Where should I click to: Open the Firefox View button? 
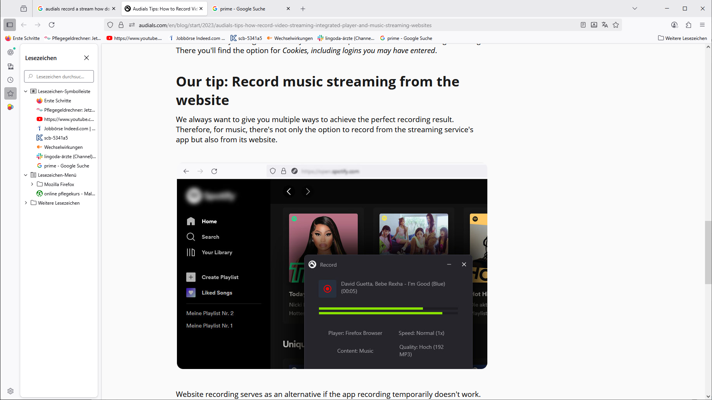[x=24, y=9]
